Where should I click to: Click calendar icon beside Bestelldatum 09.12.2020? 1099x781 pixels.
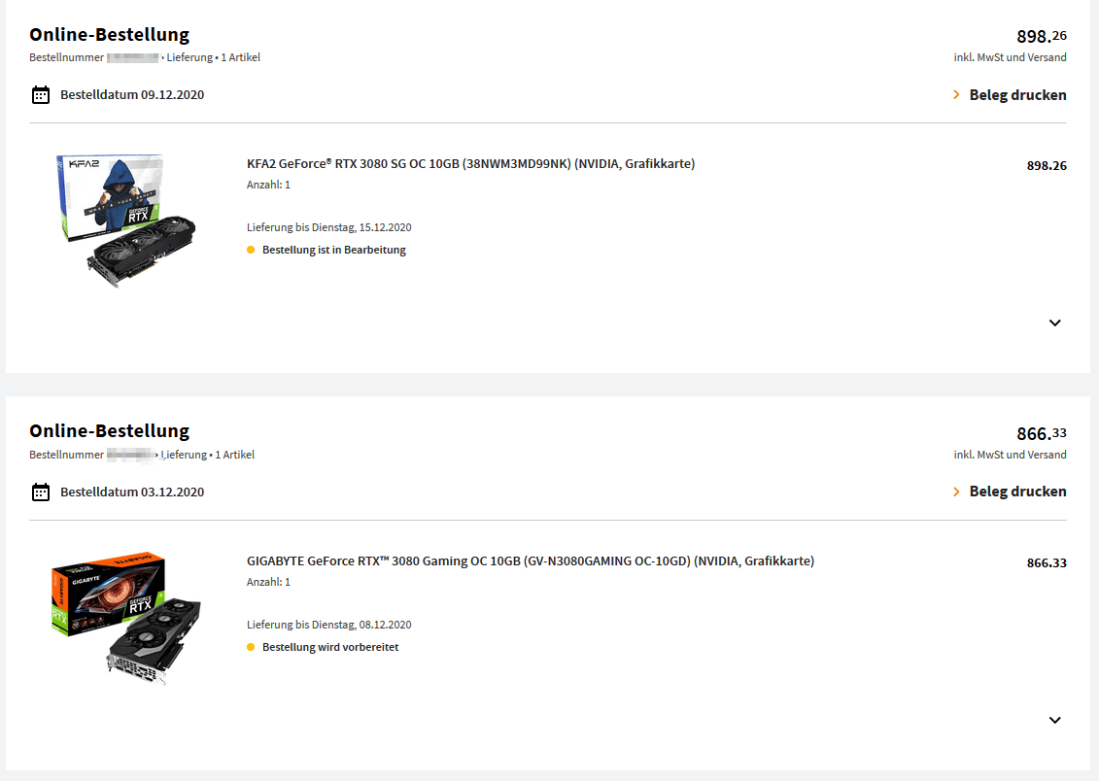coord(41,95)
